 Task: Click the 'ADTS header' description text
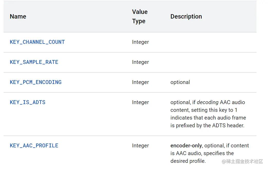(228, 125)
